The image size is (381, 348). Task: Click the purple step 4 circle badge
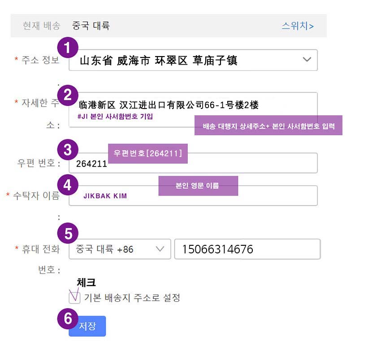coord(68,185)
